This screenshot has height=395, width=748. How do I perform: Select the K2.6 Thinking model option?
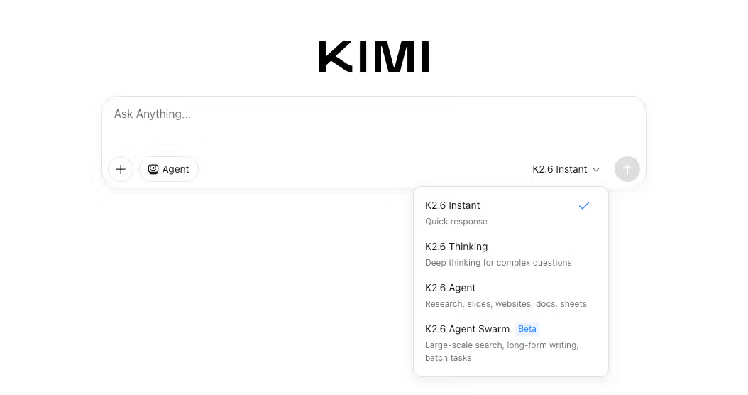510,254
